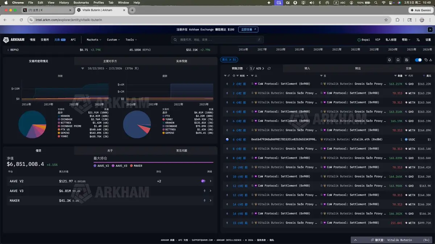Click the link chain icon in table header
This screenshot has width=435, height=244.
[x=229, y=76]
